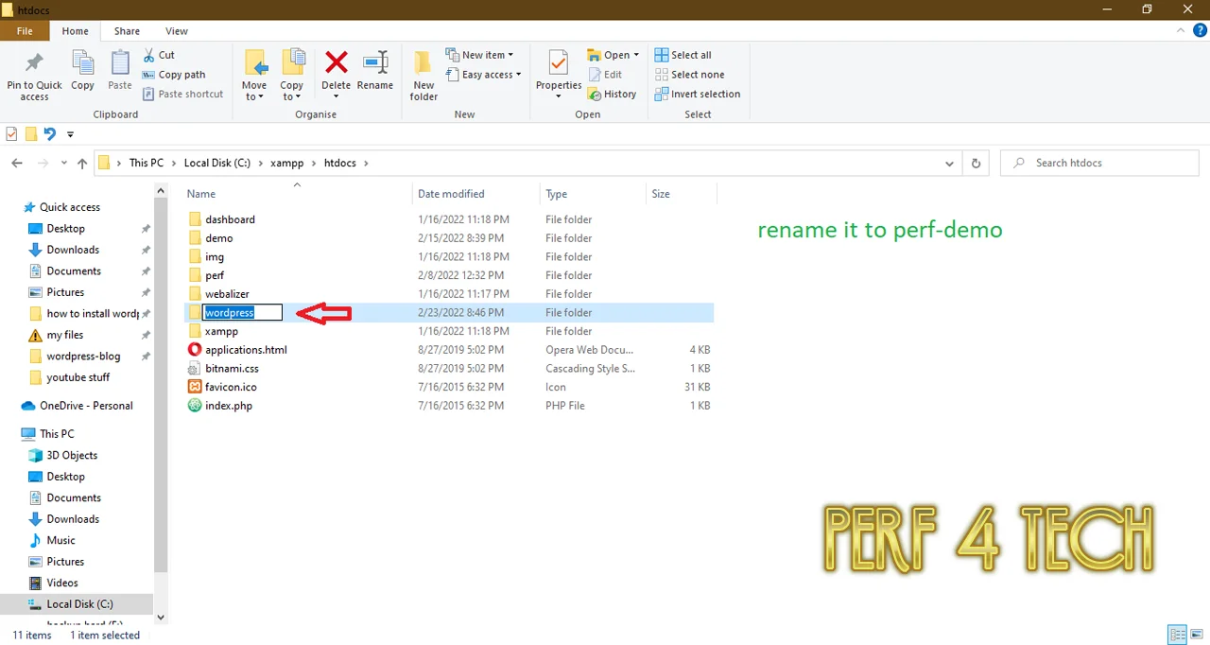
Task: Switch to the View ribbon tab
Action: coord(176,31)
